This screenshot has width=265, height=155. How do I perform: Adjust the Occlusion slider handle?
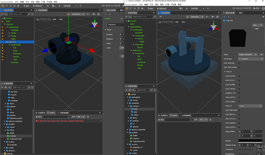(254, 149)
